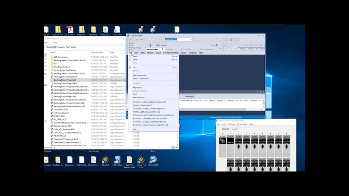The image size is (349, 196).
Task: Click the New project icon in Logix Designer toolbar
Action: tap(130, 39)
